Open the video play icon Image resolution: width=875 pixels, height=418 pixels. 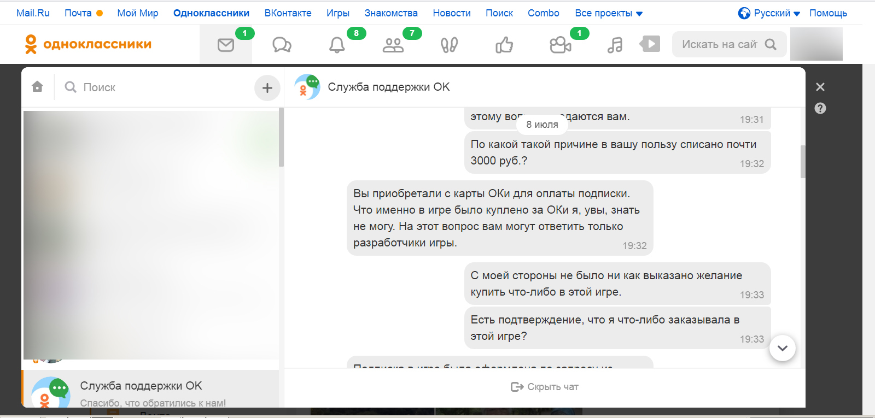tap(650, 44)
